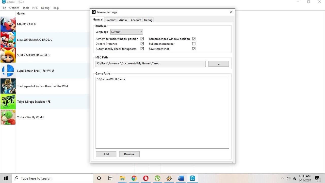Select Super Smash Bros. - for Wii U title text
325x183 pixels.
[36, 71]
